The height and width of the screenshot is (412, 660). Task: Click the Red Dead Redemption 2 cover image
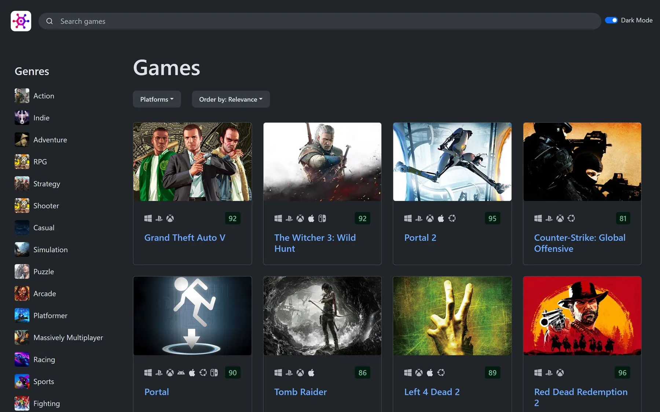(x=582, y=316)
